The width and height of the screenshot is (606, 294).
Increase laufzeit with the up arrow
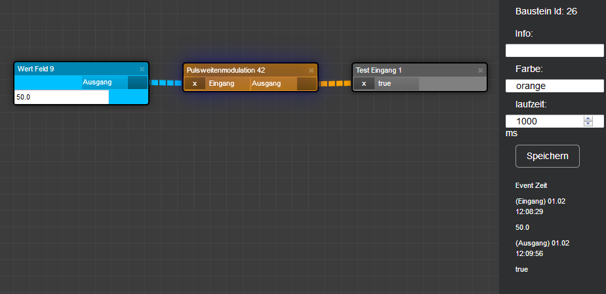588,119
